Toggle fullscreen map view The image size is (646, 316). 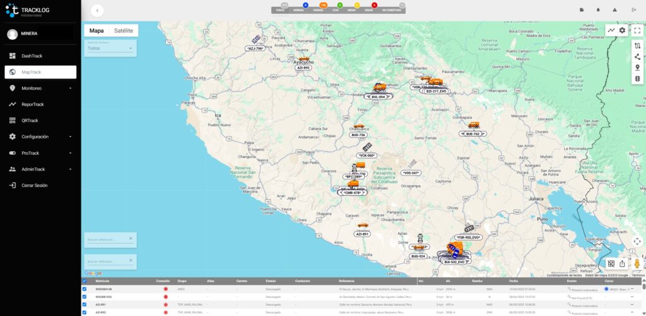pyautogui.click(x=637, y=30)
